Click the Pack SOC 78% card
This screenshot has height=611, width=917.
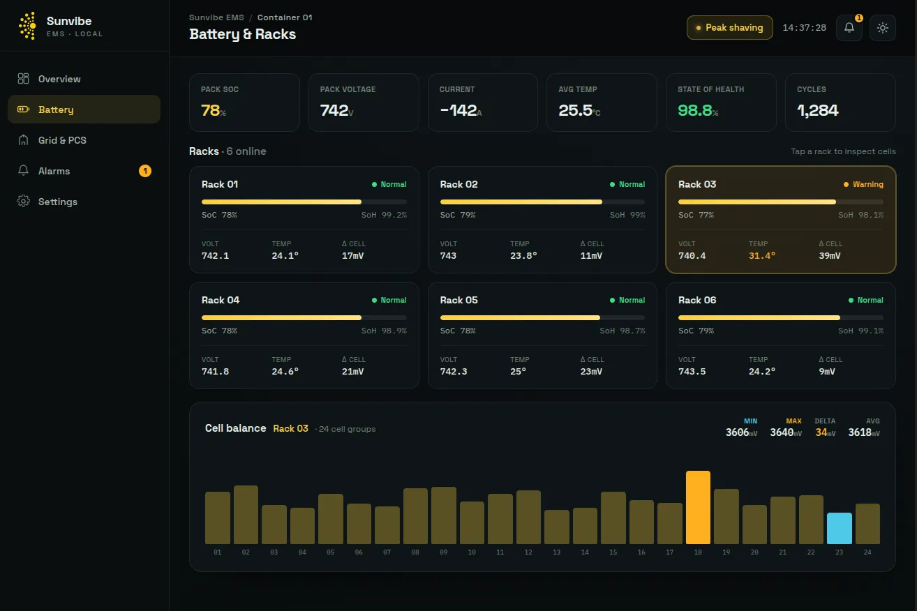244,103
